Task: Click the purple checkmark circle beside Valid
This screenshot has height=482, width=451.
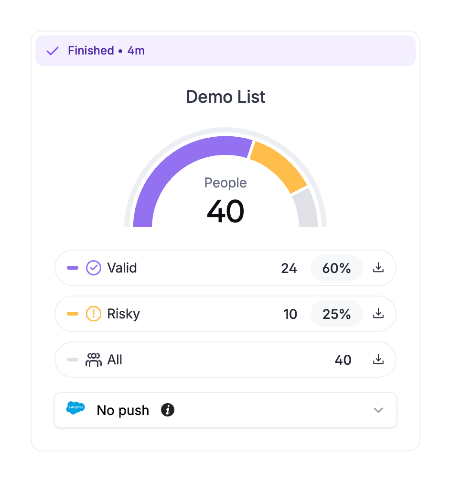Action: [94, 268]
